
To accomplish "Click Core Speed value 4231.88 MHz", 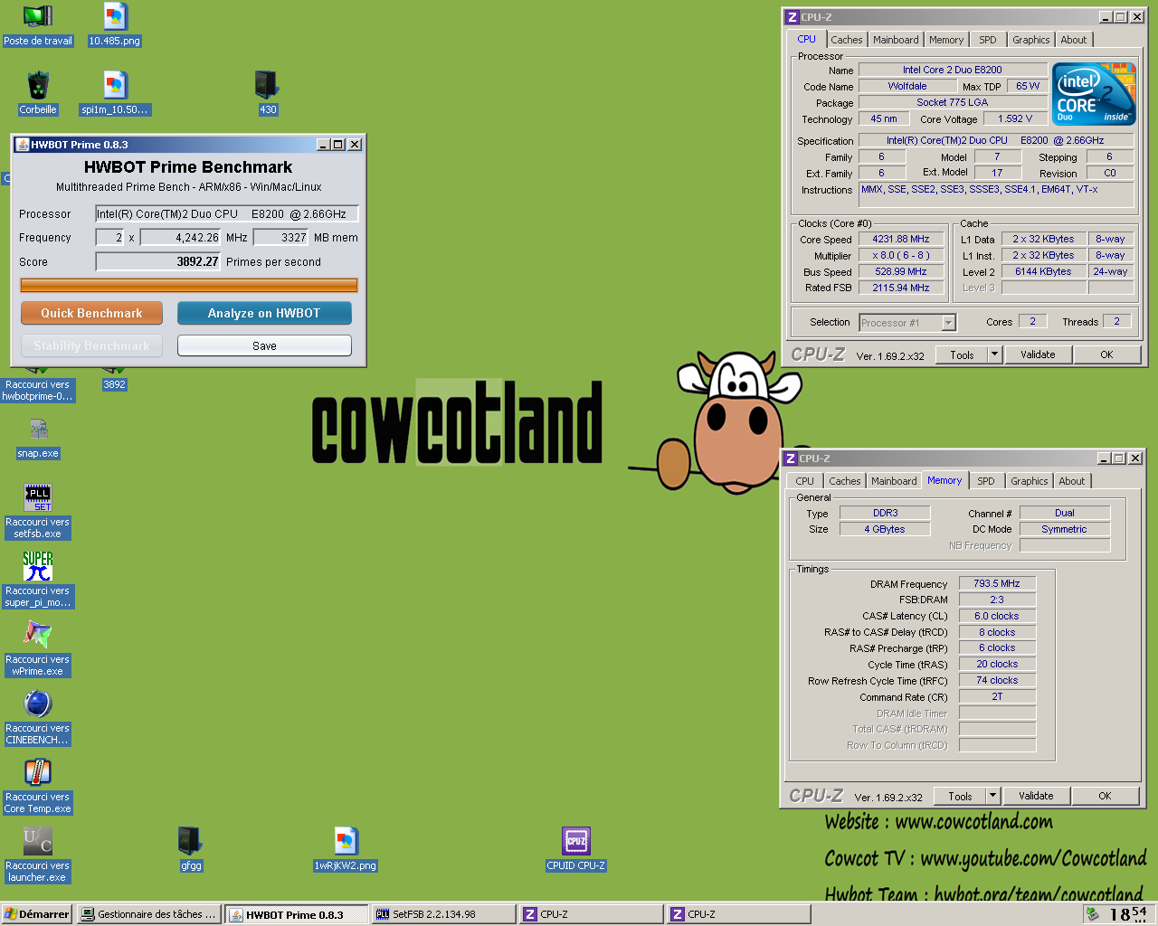I will tap(900, 239).
